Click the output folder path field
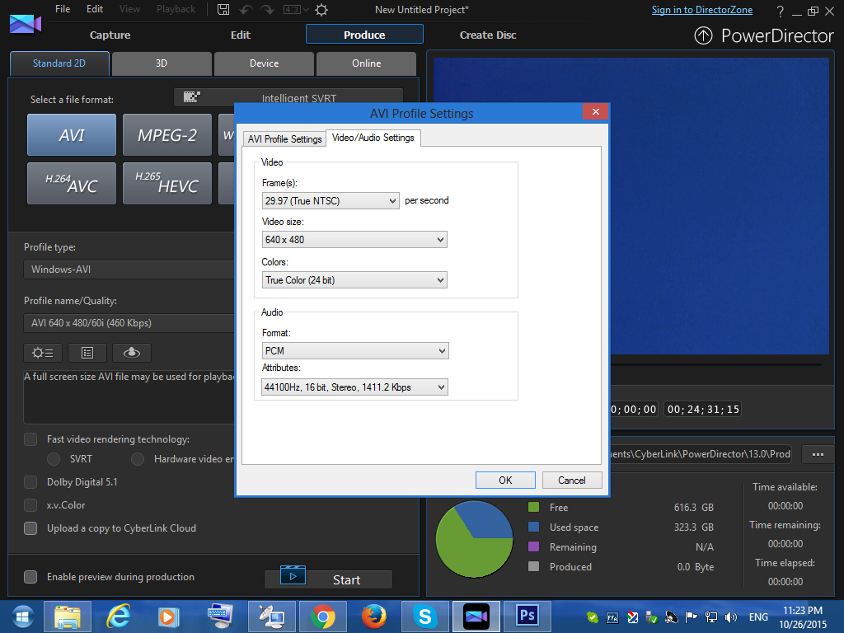The width and height of the screenshot is (844, 633). tap(702, 454)
